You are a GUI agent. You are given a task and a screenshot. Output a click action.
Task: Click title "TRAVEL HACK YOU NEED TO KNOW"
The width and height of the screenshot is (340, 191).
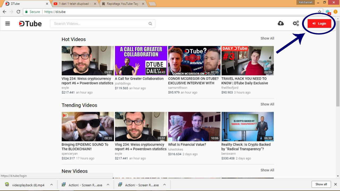click(x=245, y=81)
